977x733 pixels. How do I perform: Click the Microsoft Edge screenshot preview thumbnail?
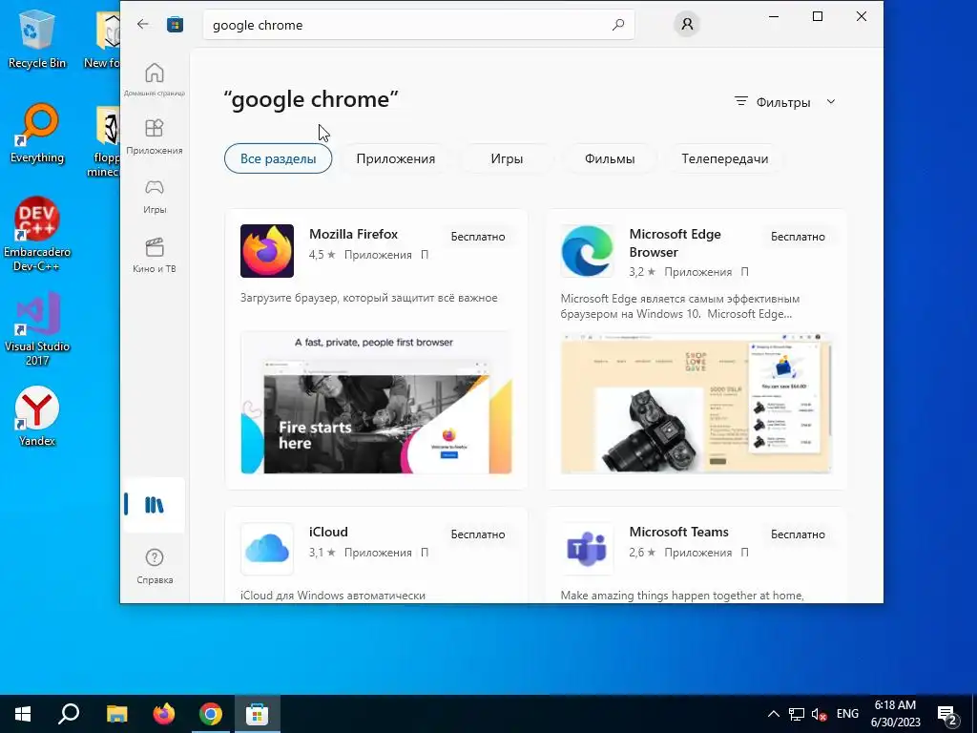click(696, 404)
